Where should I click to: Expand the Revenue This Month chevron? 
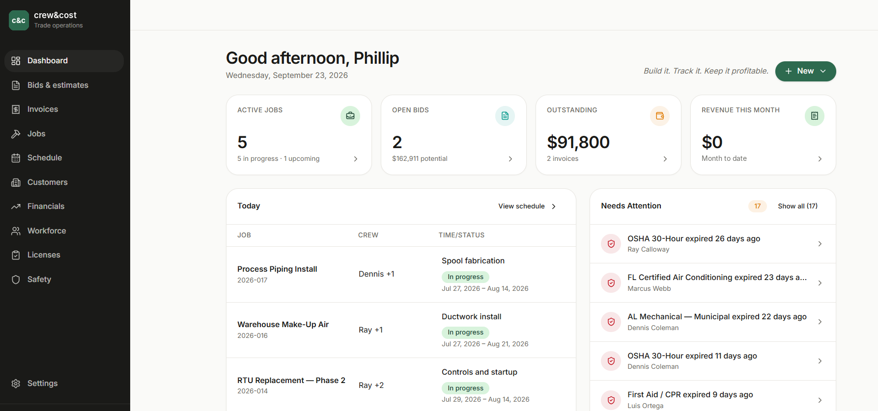pyautogui.click(x=820, y=159)
